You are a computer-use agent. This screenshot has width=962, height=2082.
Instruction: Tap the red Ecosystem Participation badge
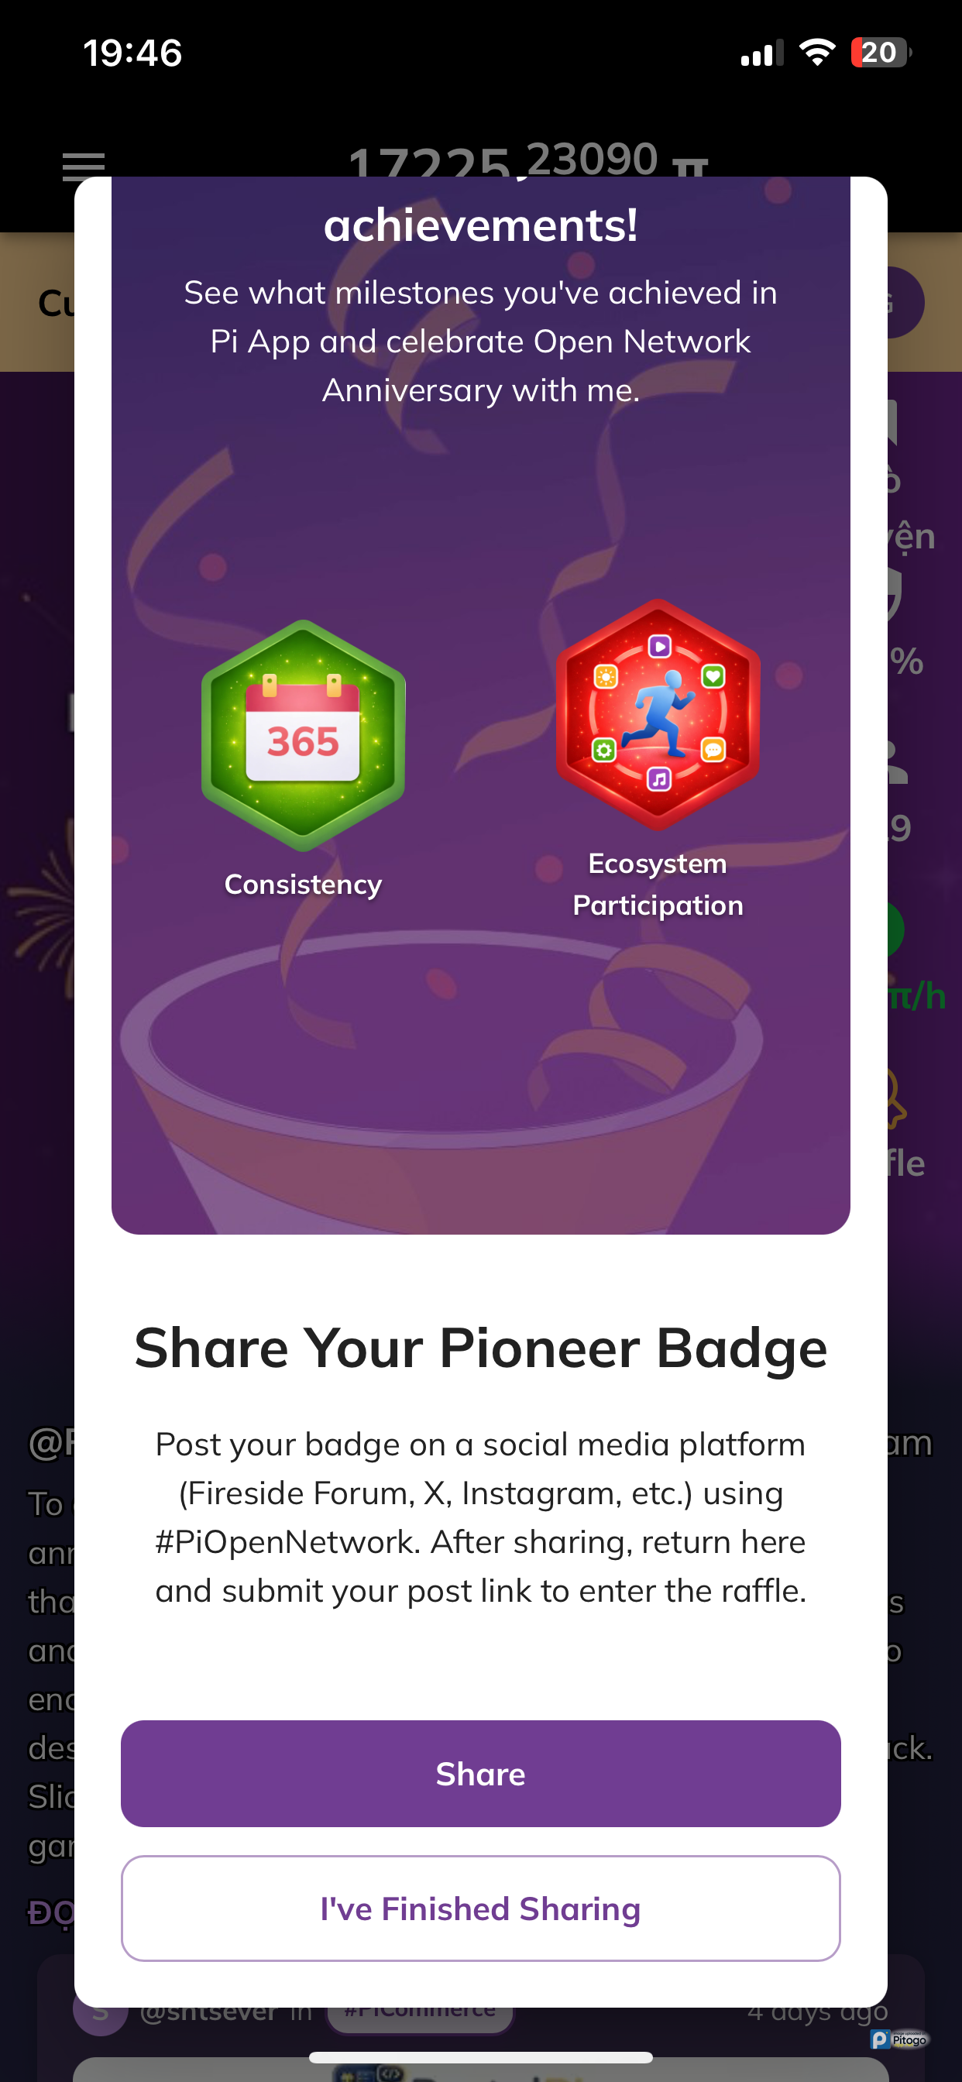(x=658, y=714)
